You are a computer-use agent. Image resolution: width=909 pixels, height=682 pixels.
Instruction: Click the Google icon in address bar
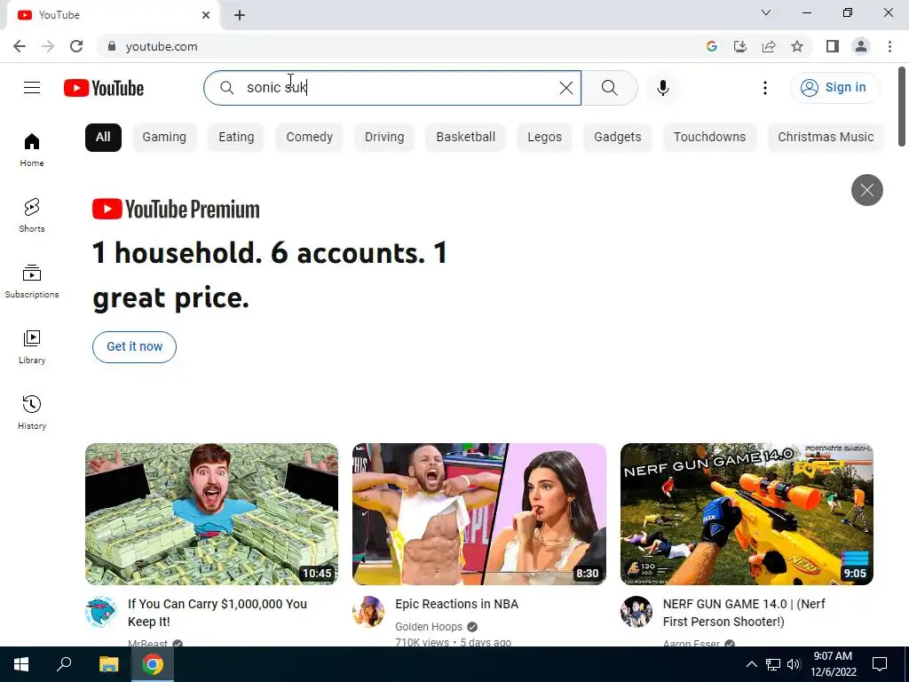click(x=712, y=46)
